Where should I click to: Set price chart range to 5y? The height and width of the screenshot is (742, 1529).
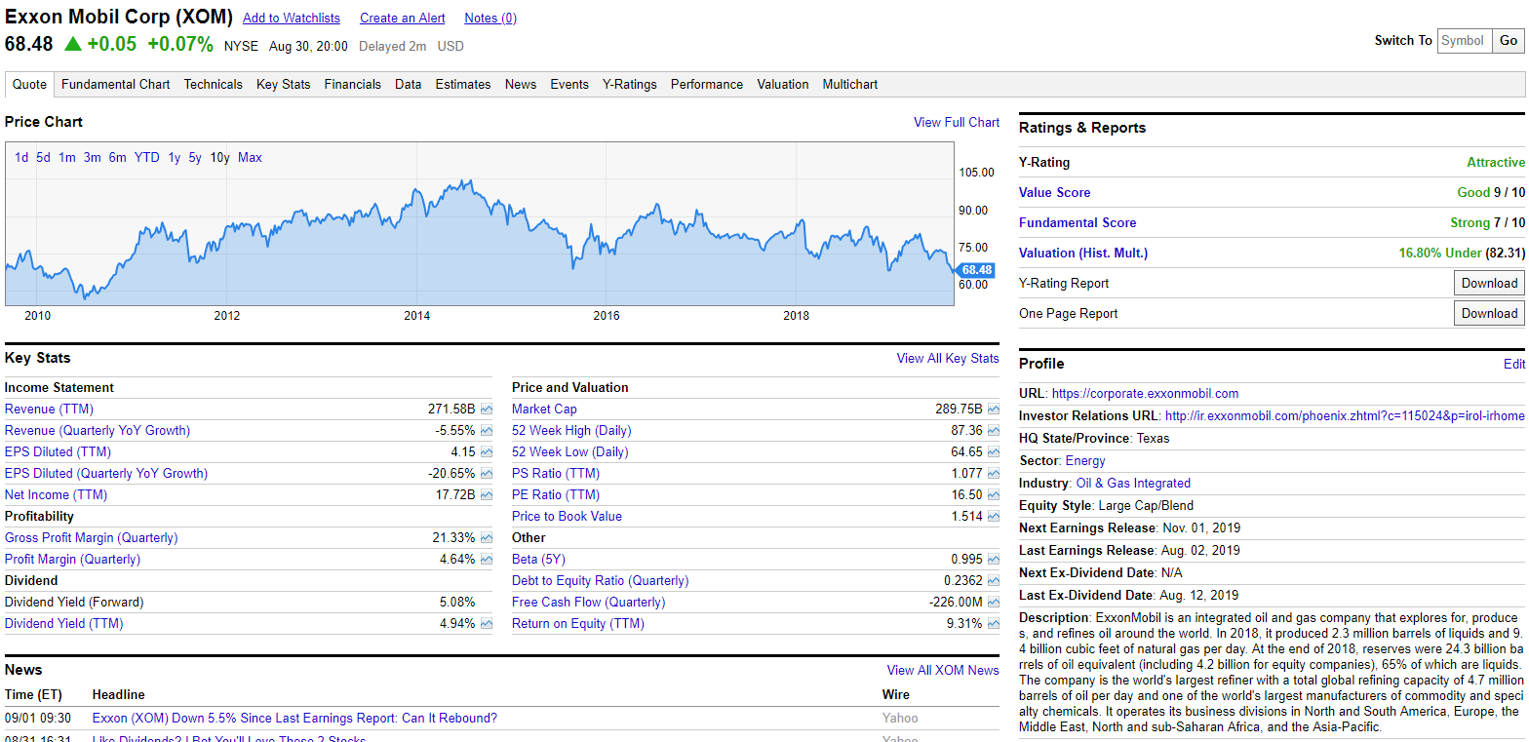tap(195, 158)
